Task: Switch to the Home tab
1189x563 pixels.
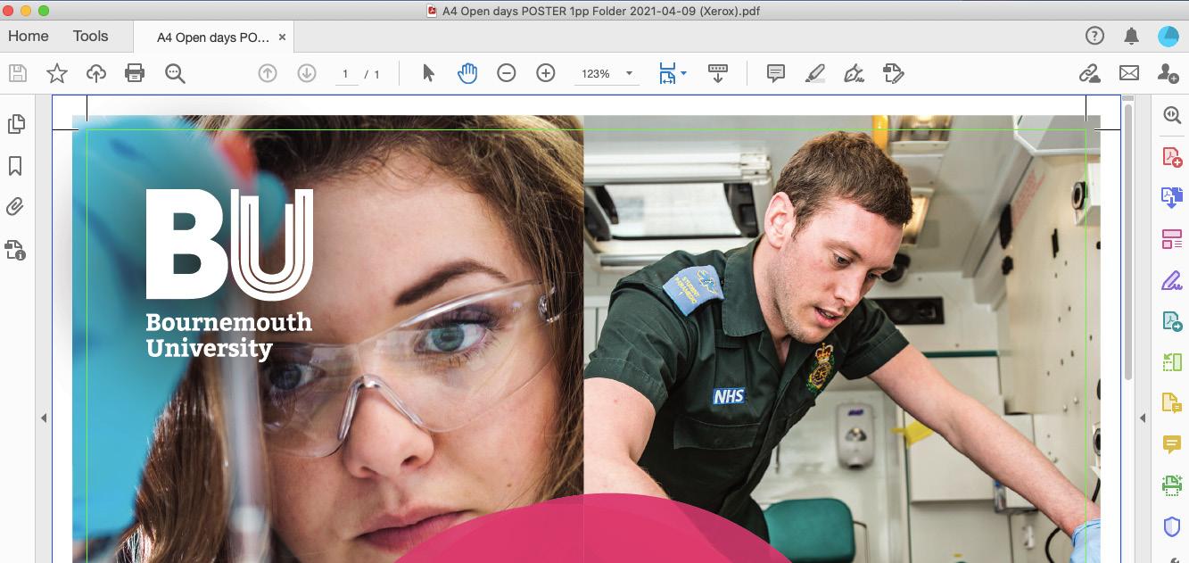Action: 29,37
